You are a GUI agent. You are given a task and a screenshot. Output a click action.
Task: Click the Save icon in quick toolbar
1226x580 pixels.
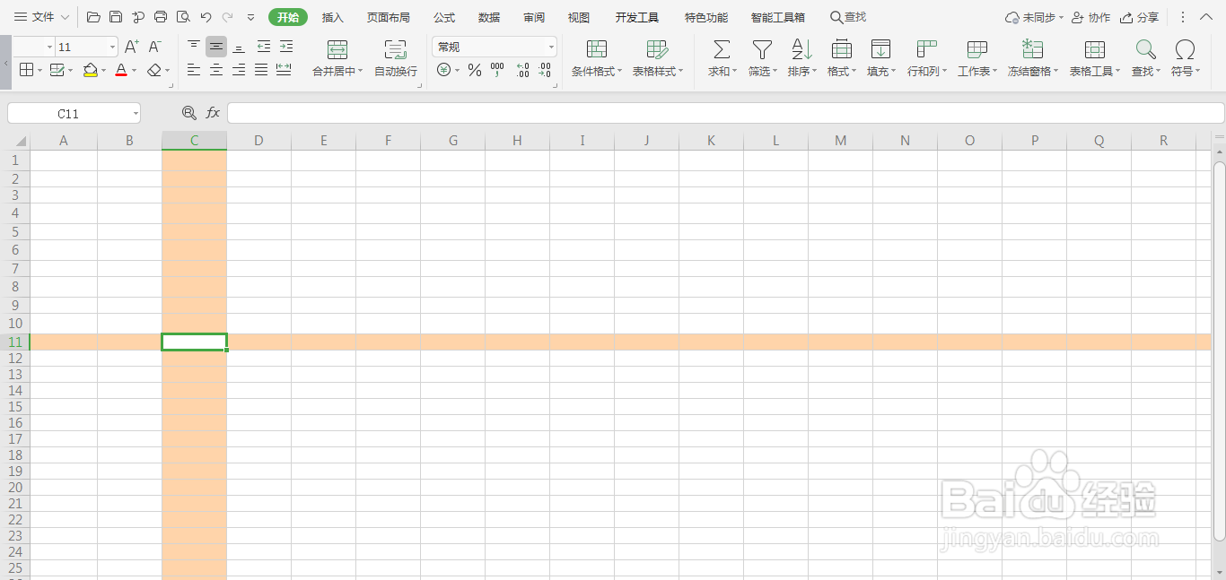click(116, 17)
